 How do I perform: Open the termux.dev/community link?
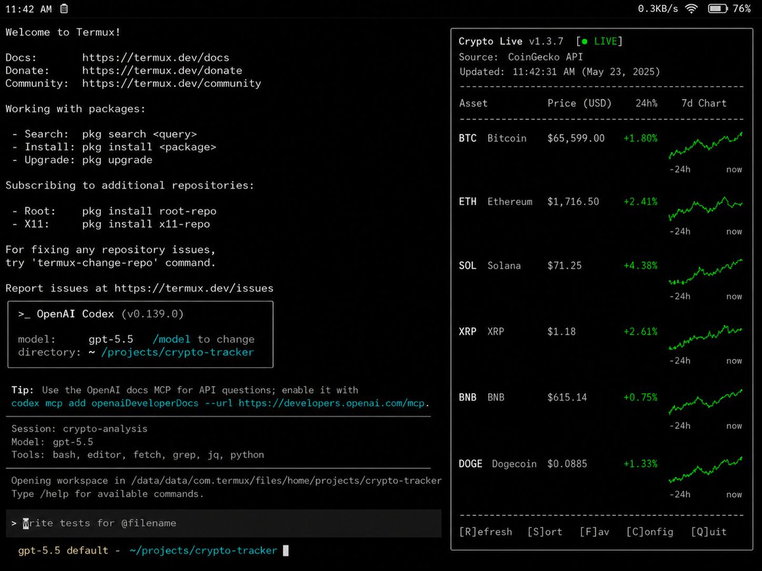171,83
